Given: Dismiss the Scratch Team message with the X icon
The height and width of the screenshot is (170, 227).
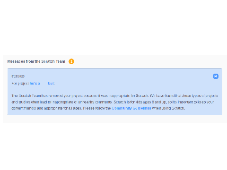Looking at the screenshot, I should 216,76.
